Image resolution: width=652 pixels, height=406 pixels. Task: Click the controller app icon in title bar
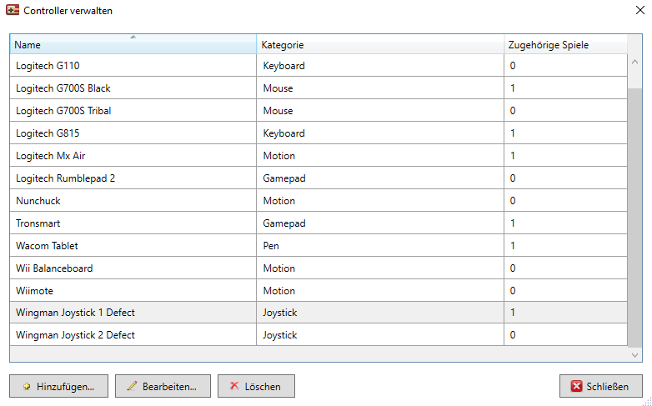(x=13, y=10)
